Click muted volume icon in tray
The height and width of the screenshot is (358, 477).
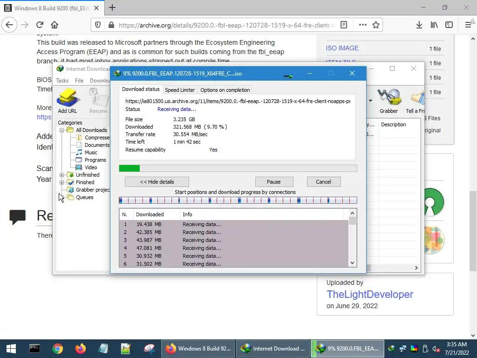pos(436,349)
